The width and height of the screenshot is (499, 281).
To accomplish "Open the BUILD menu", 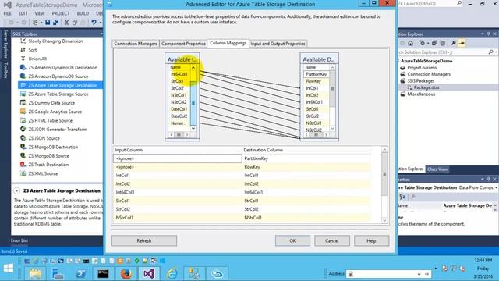I will [83, 14].
